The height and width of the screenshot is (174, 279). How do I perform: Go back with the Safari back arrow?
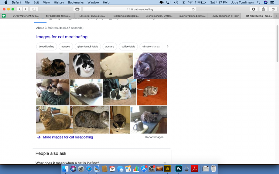coord(20,9)
